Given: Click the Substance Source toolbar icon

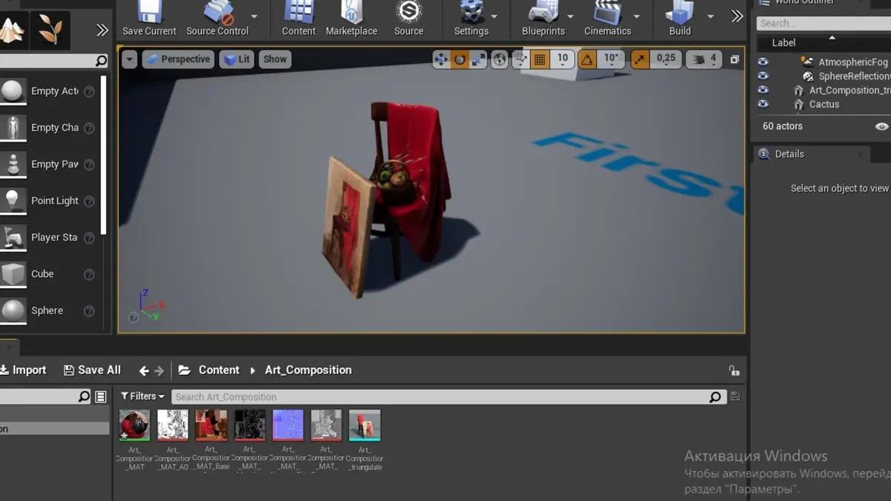Looking at the screenshot, I should click(408, 12).
